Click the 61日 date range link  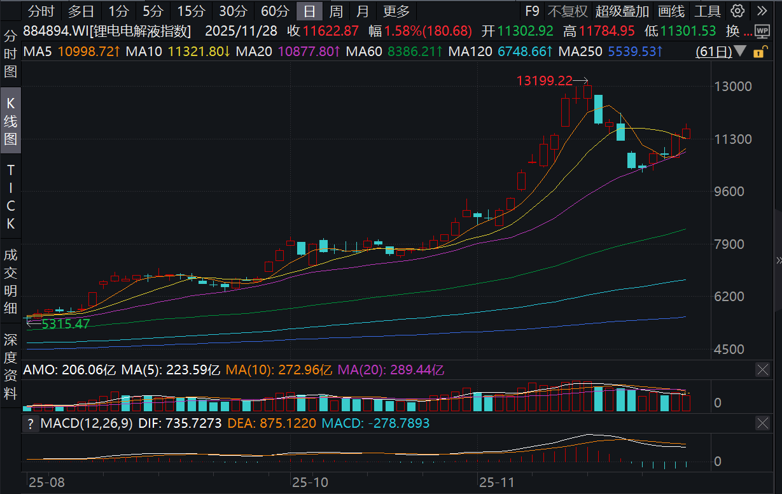[x=714, y=52]
